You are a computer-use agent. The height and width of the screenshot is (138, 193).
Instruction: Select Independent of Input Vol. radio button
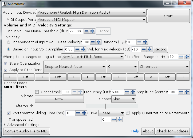pos(9,42)
